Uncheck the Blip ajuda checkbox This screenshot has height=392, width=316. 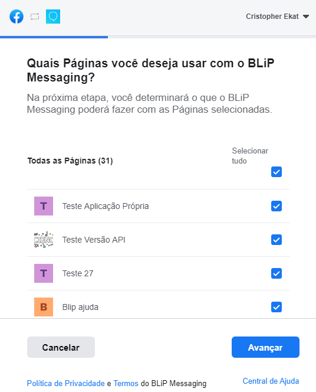[x=276, y=307]
